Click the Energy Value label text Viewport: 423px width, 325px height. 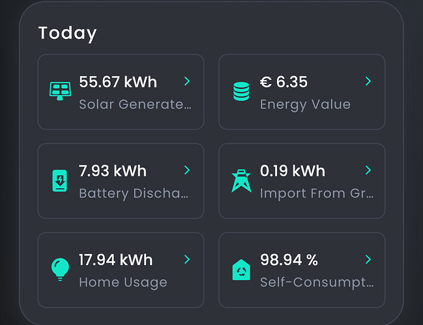305,104
